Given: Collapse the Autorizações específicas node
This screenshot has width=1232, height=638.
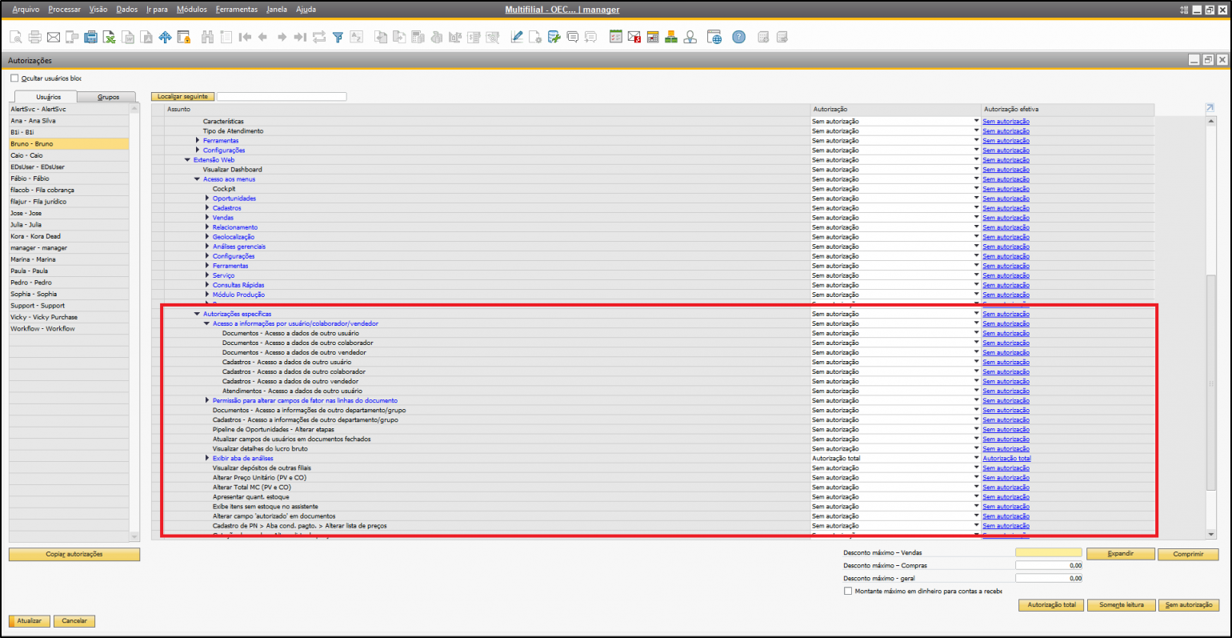Looking at the screenshot, I should [x=198, y=314].
